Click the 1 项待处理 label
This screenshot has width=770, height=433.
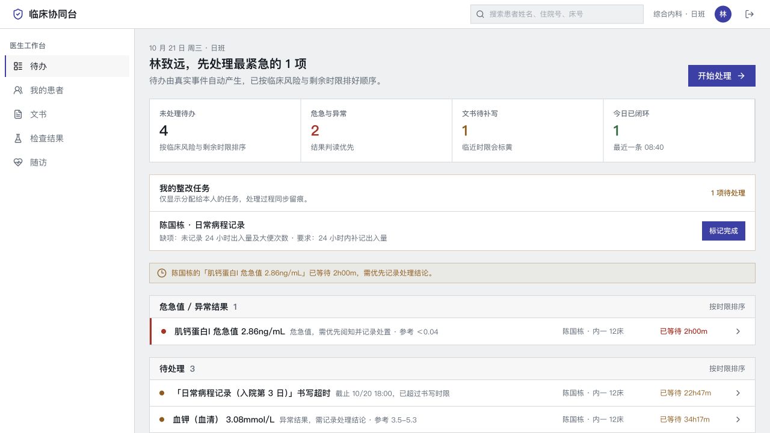pos(728,193)
